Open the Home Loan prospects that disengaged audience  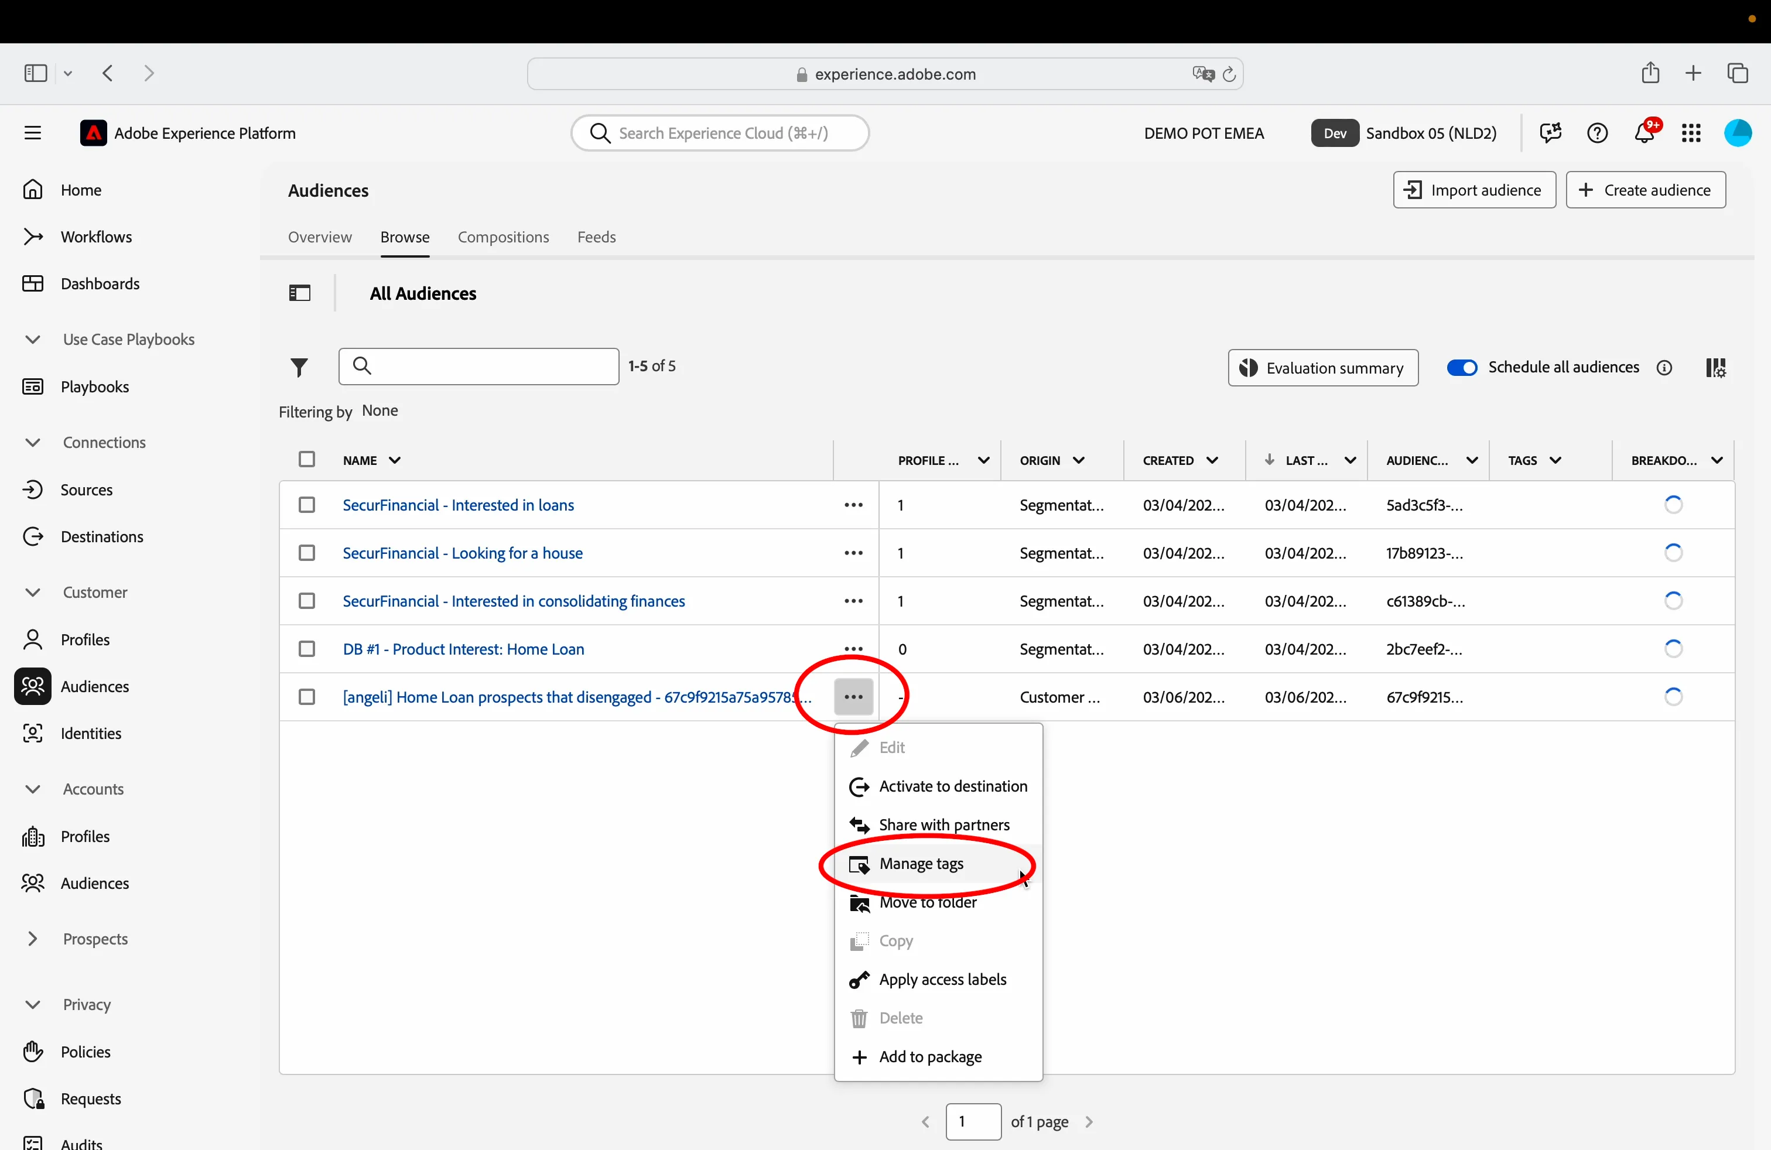[577, 697]
